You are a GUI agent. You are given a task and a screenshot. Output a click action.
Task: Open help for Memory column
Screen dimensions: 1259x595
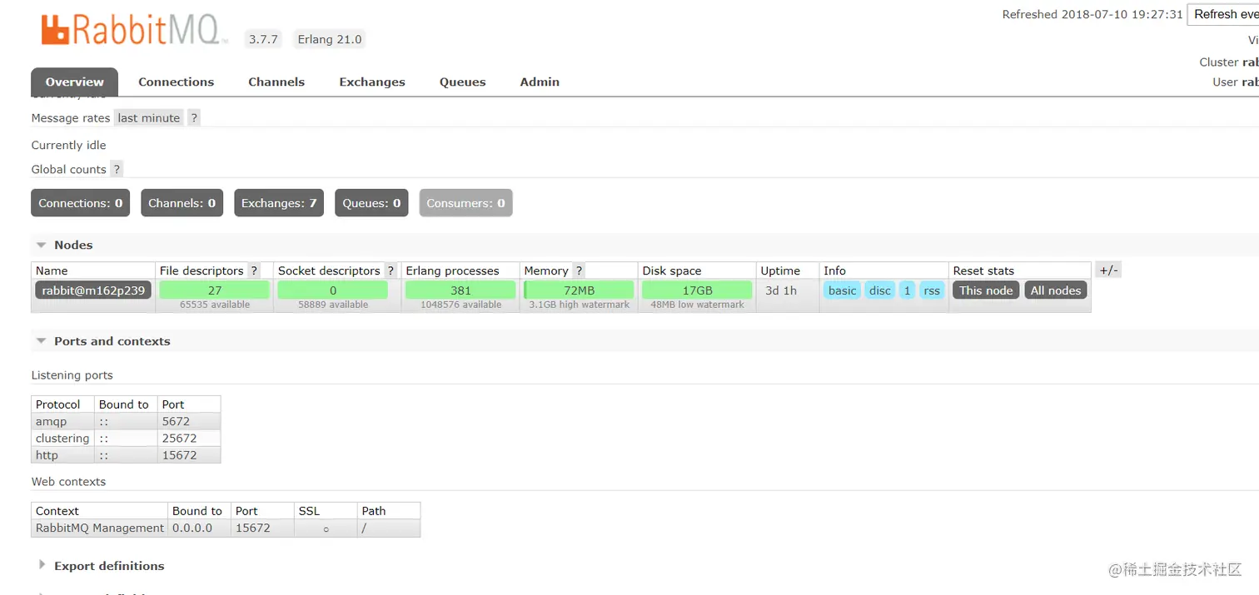tap(579, 270)
